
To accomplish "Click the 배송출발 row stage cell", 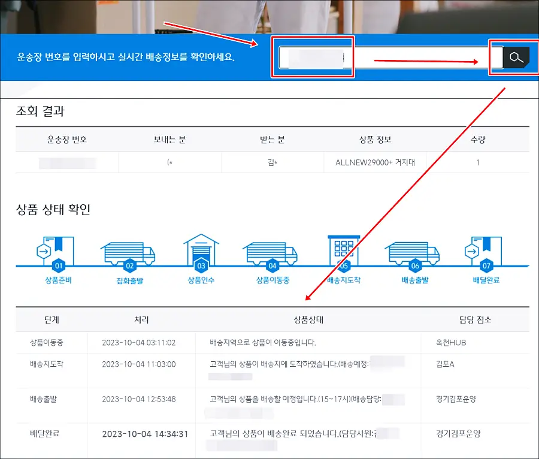I will click(x=43, y=399).
